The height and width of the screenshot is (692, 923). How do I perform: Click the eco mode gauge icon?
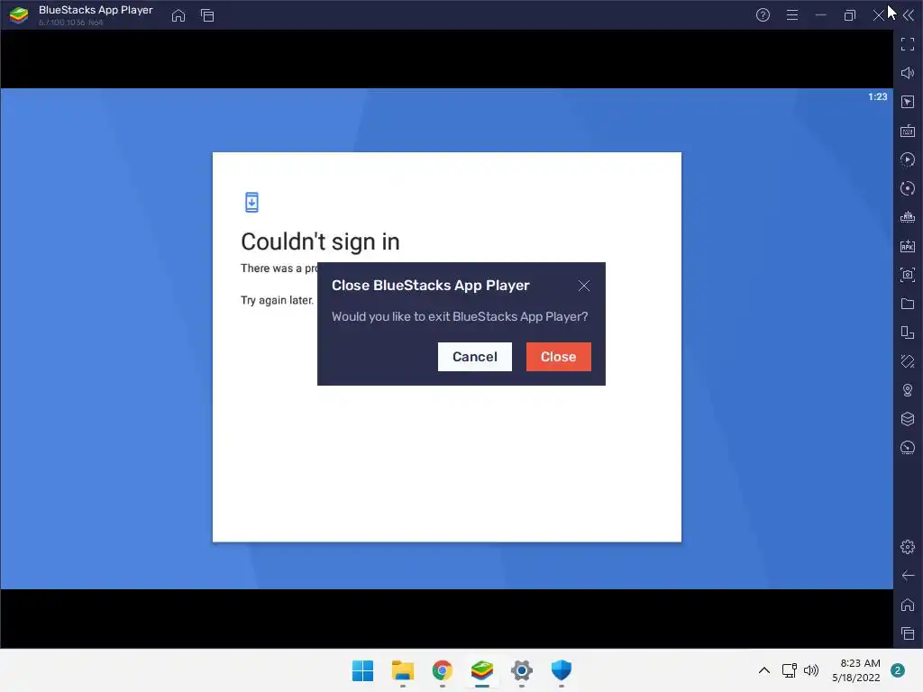click(x=908, y=448)
